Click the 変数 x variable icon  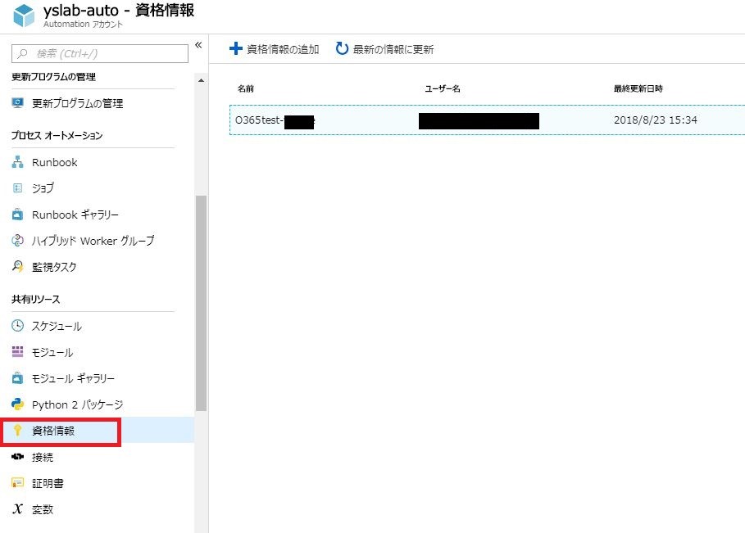(17, 508)
